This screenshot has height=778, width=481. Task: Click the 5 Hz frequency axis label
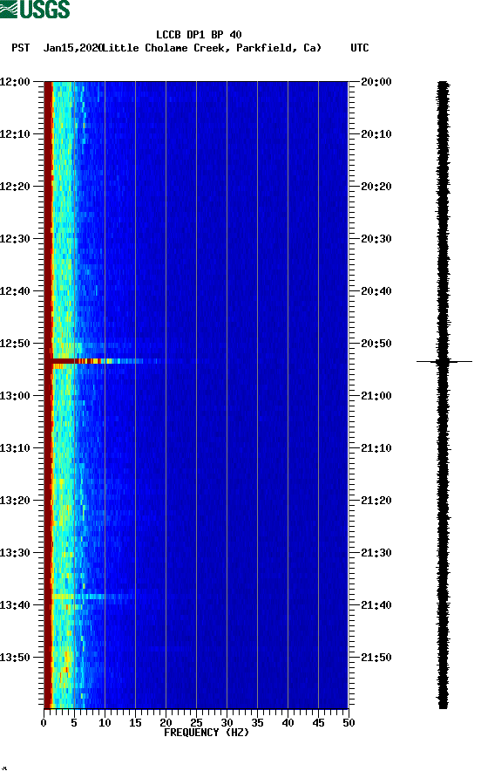(74, 723)
